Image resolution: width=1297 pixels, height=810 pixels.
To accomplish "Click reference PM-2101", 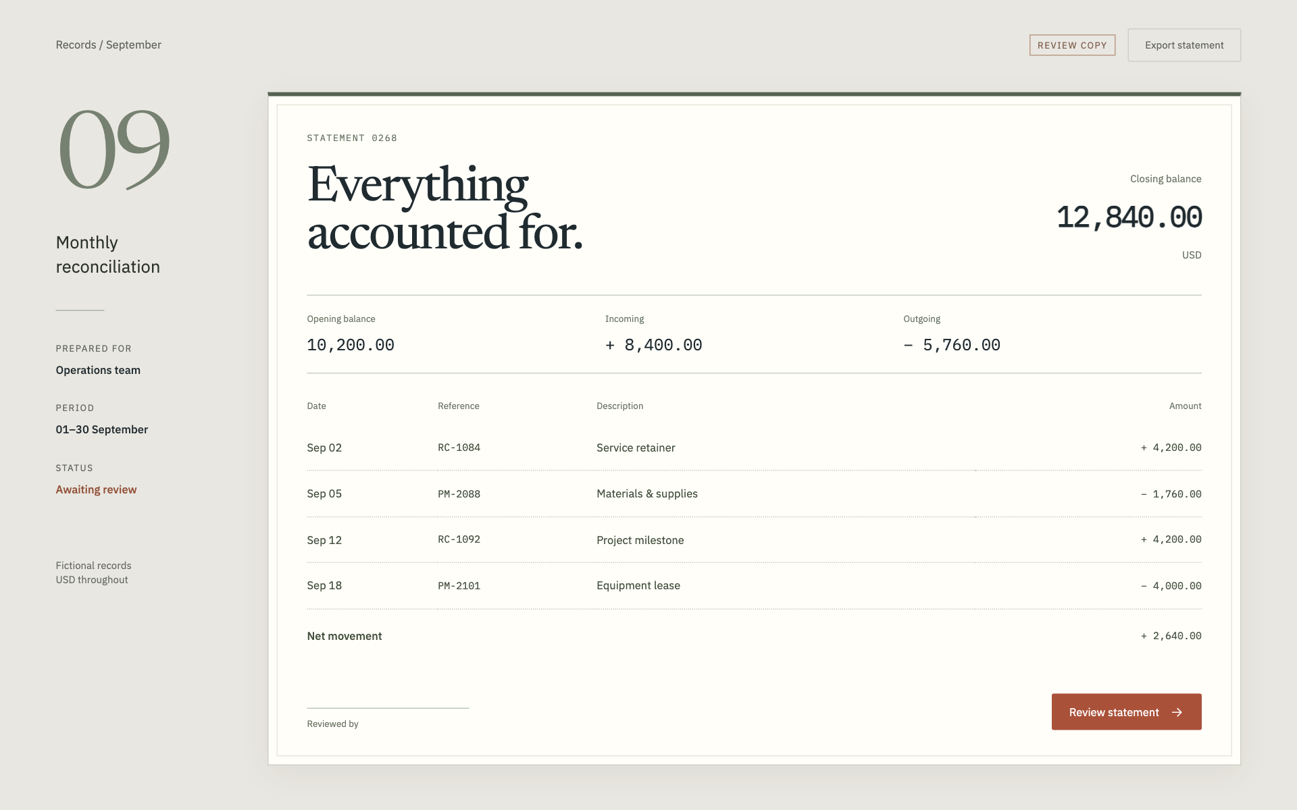I will coord(459,586).
